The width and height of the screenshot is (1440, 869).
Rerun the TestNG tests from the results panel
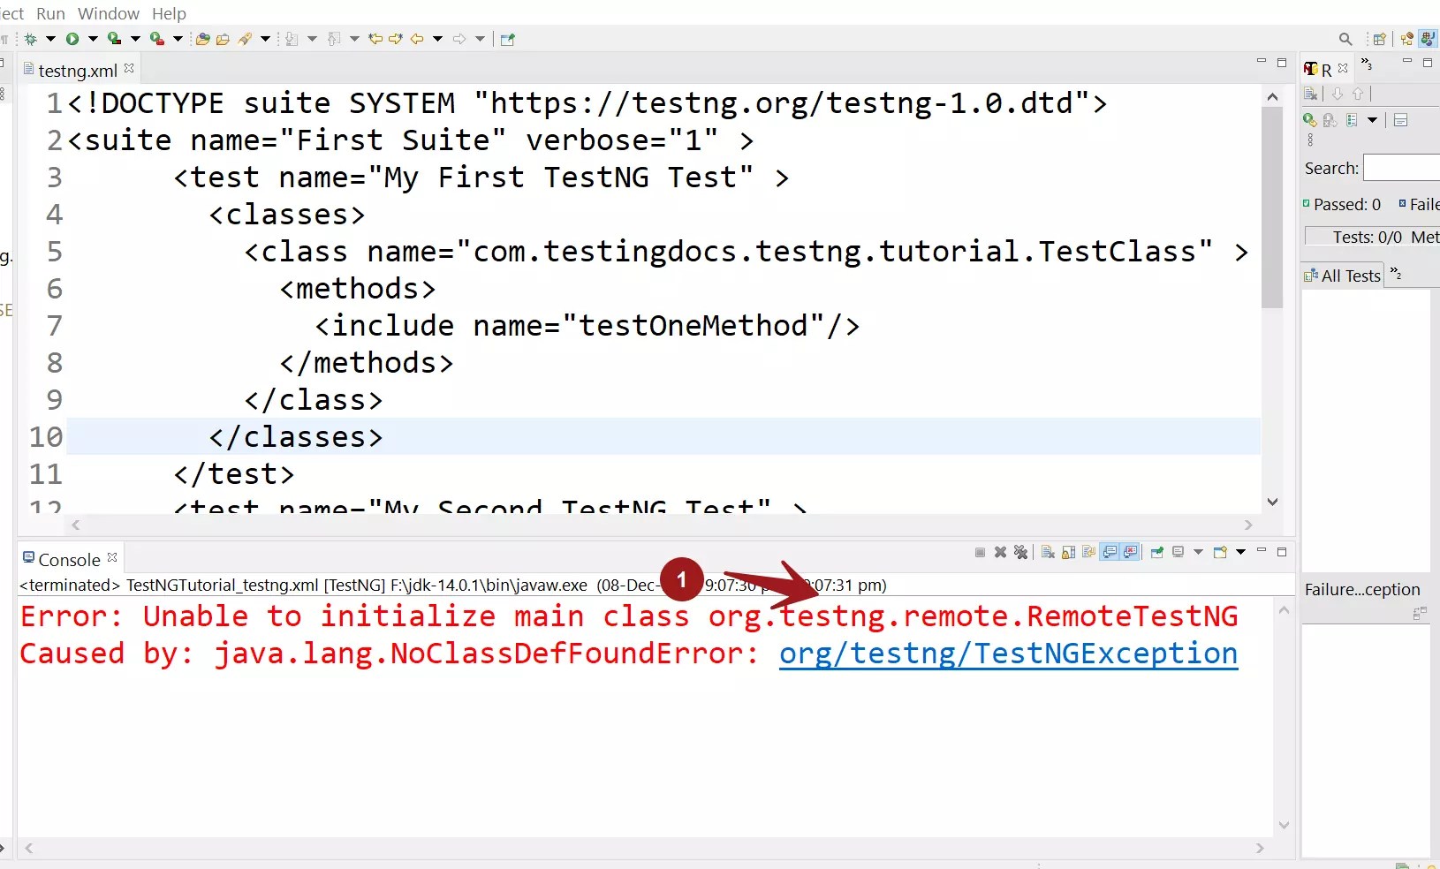(1311, 121)
